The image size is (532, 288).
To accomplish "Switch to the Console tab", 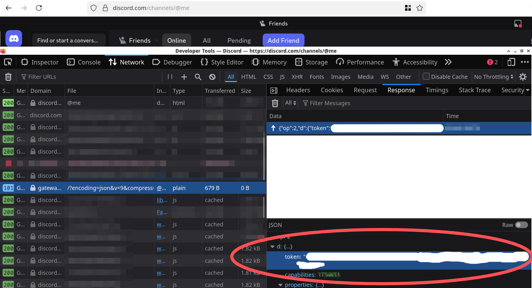I will pos(84,62).
